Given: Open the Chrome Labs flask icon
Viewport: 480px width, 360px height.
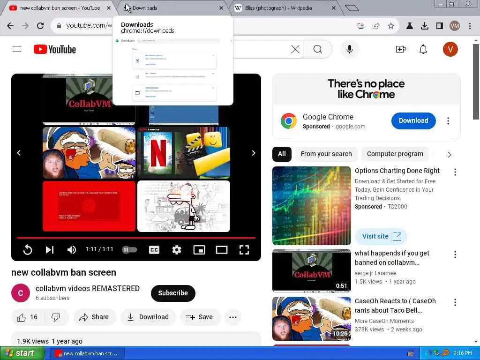Looking at the screenshot, I should (410, 26).
